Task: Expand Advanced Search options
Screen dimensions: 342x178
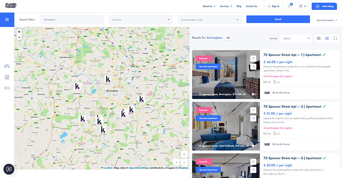Action: (327, 20)
